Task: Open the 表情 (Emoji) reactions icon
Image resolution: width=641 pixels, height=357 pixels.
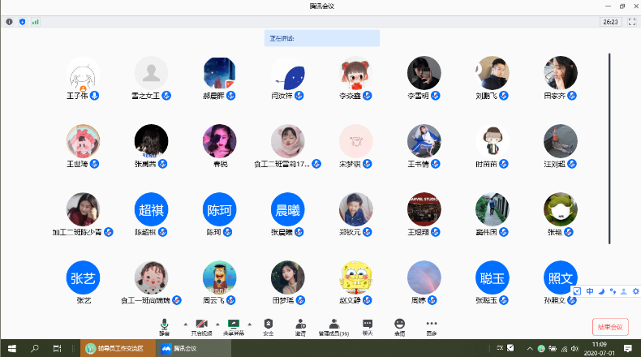Action: coord(399,324)
